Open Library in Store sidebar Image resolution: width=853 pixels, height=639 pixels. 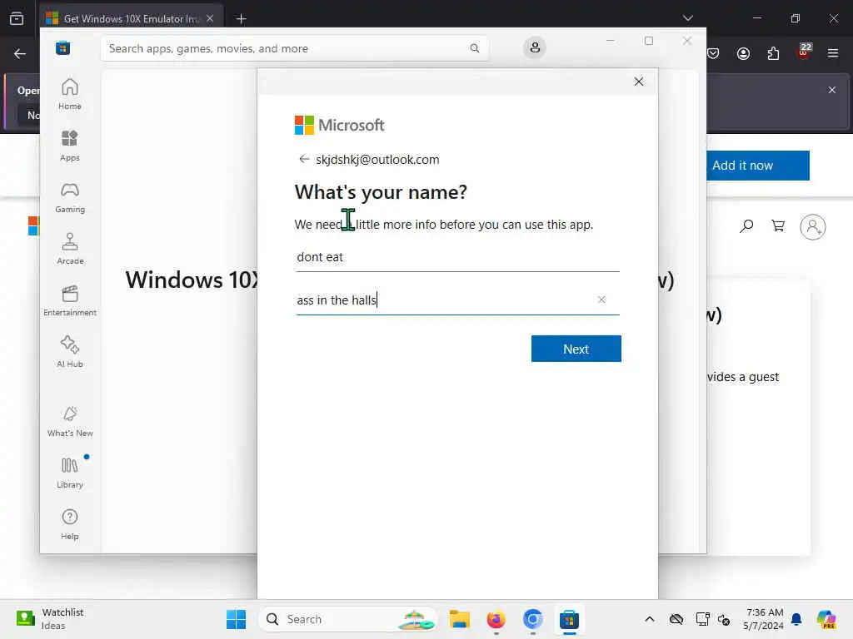click(70, 473)
